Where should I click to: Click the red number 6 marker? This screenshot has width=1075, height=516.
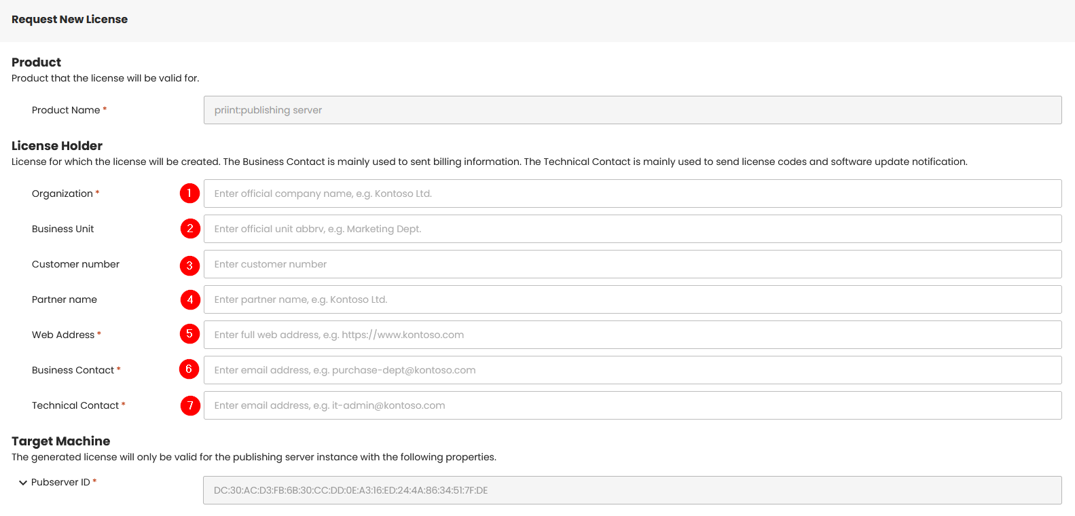189,369
